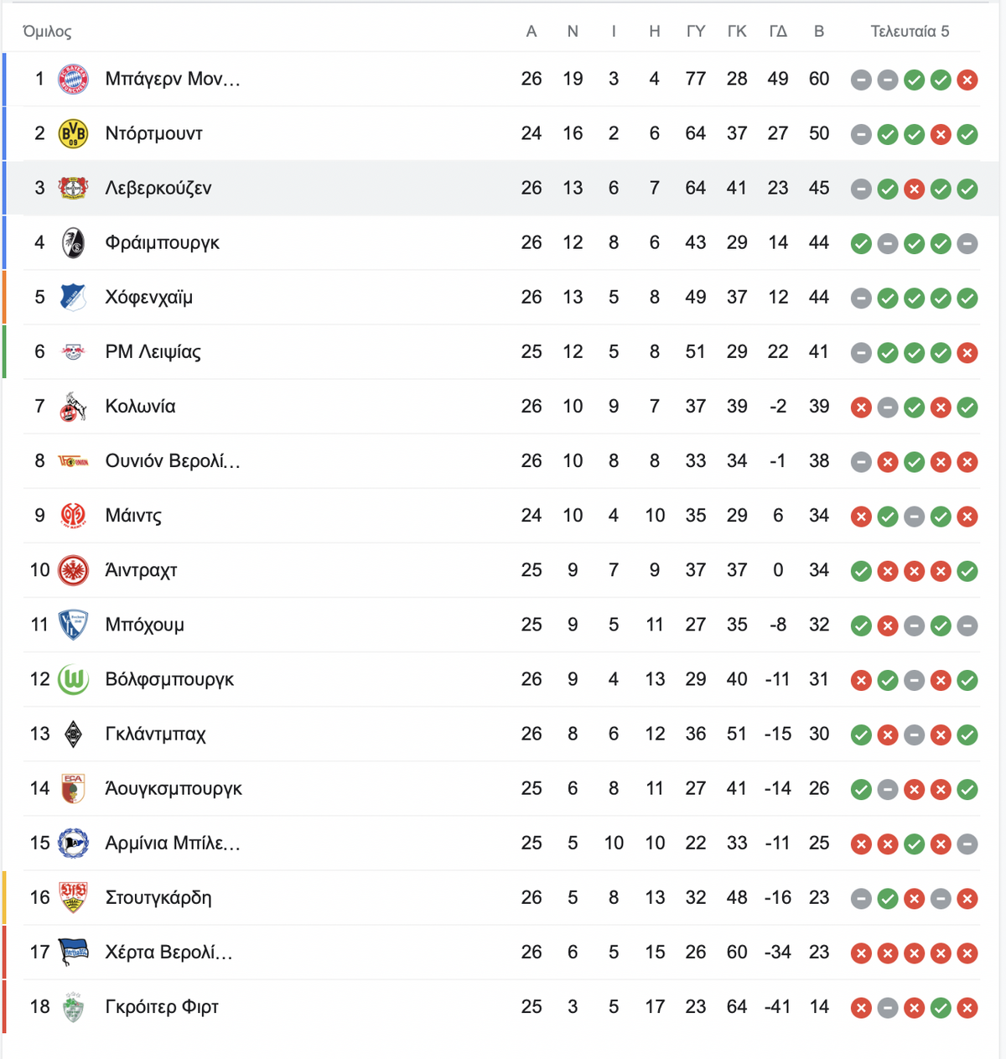Click the Hoffenheim blue crest
1006x1059 pixels.
click(x=73, y=297)
